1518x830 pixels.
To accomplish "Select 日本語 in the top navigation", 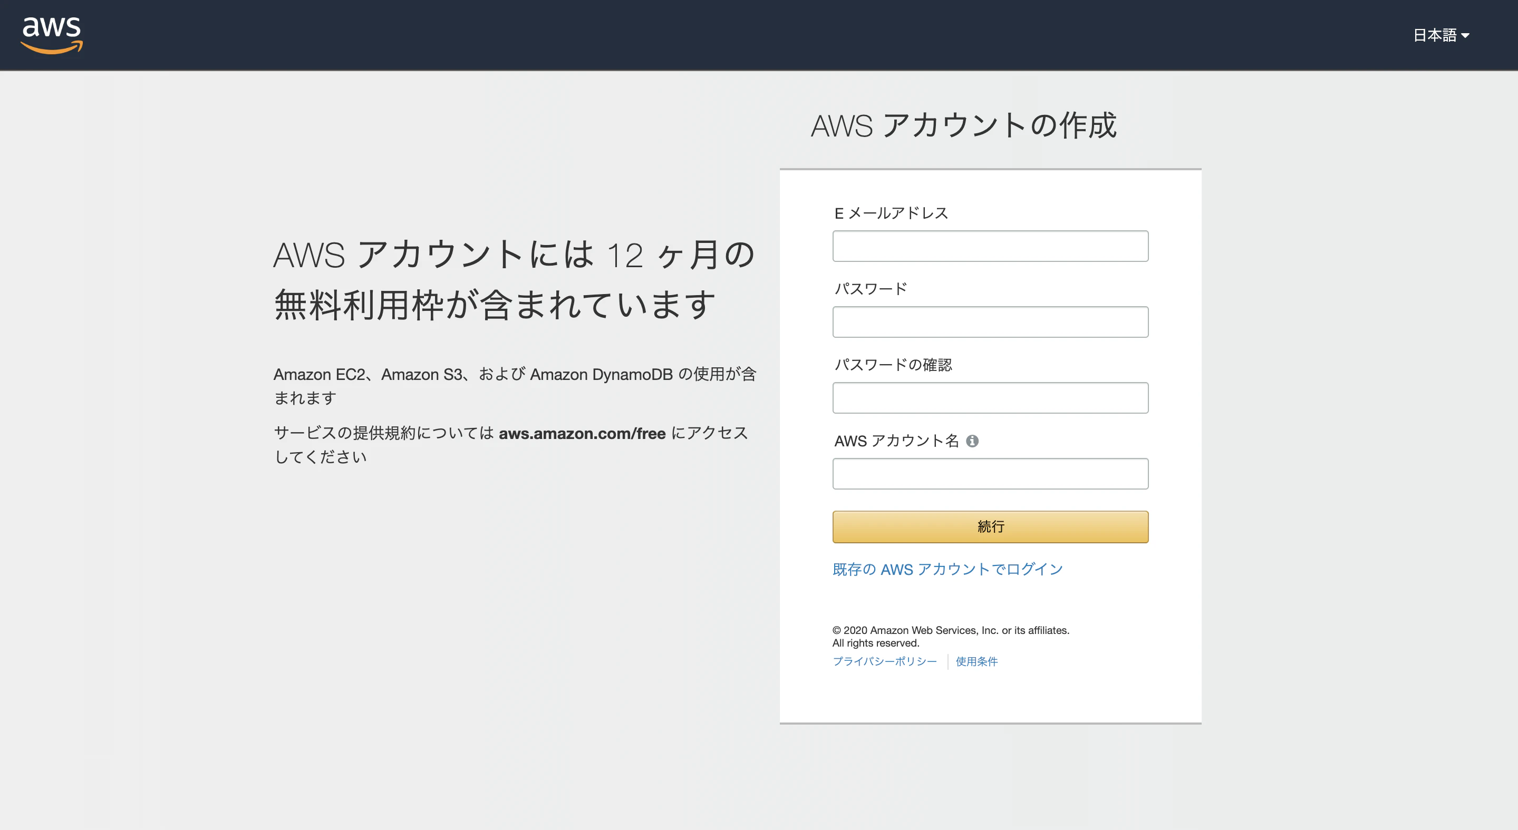I will pyautogui.click(x=1435, y=35).
